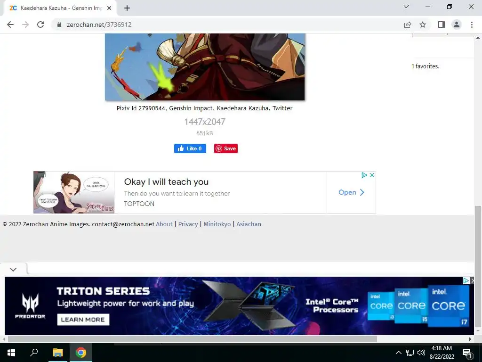Open the Privacy footer link
This screenshot has width=482, height=362.
(188, 224)
